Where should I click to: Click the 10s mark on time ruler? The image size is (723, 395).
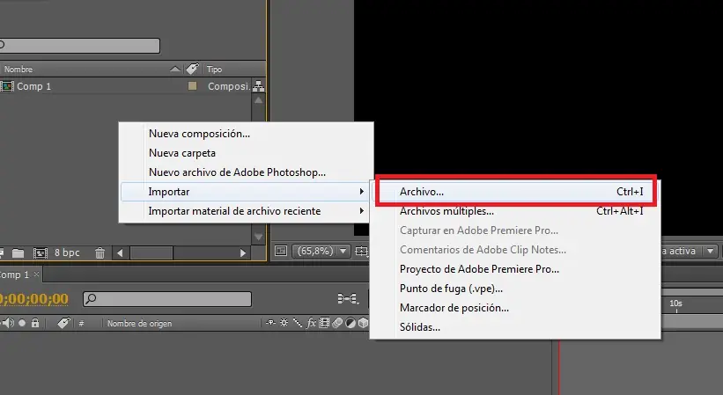pyautogui.click(x=675, y=304)
